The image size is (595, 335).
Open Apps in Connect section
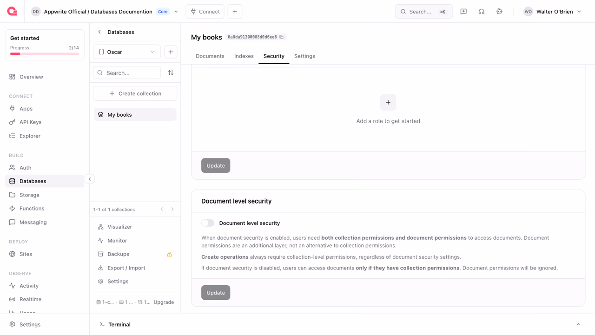(x=45, y=109)
